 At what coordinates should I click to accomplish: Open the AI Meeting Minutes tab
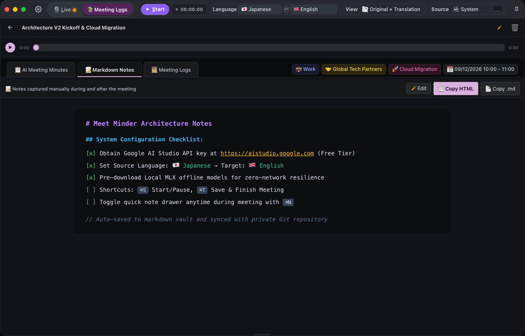tap(41, 70)
